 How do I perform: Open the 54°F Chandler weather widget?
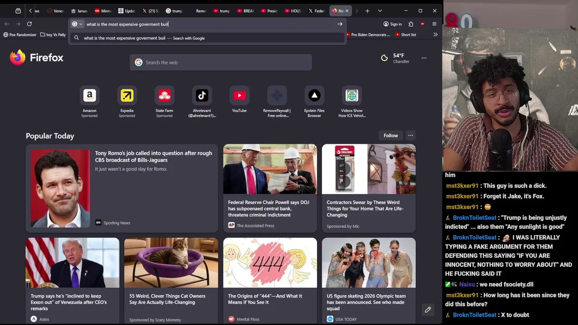[396, 58]
